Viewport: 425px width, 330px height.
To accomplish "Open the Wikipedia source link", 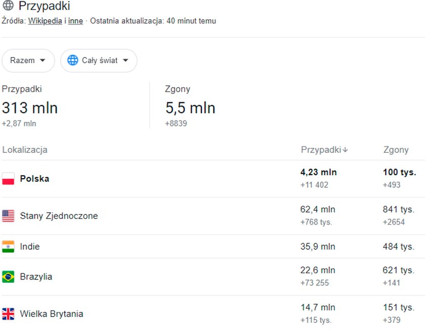I will tap(45, 21).
